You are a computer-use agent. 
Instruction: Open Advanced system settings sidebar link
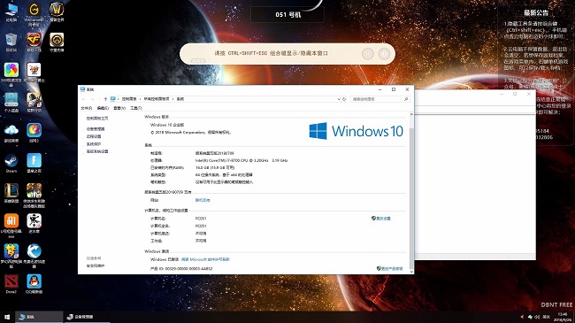pyautogui.click(x=97, y=151)
